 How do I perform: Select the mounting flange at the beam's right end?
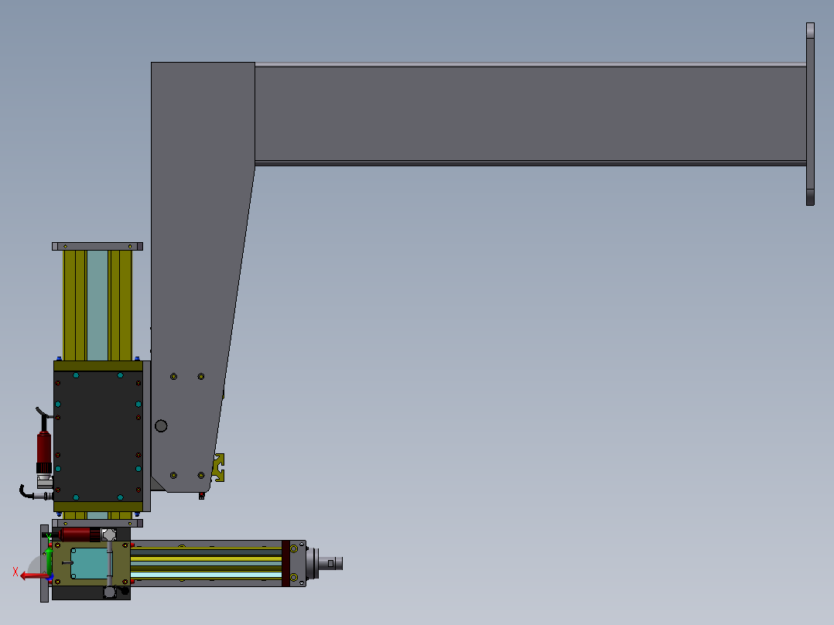(x=810, y=114)
